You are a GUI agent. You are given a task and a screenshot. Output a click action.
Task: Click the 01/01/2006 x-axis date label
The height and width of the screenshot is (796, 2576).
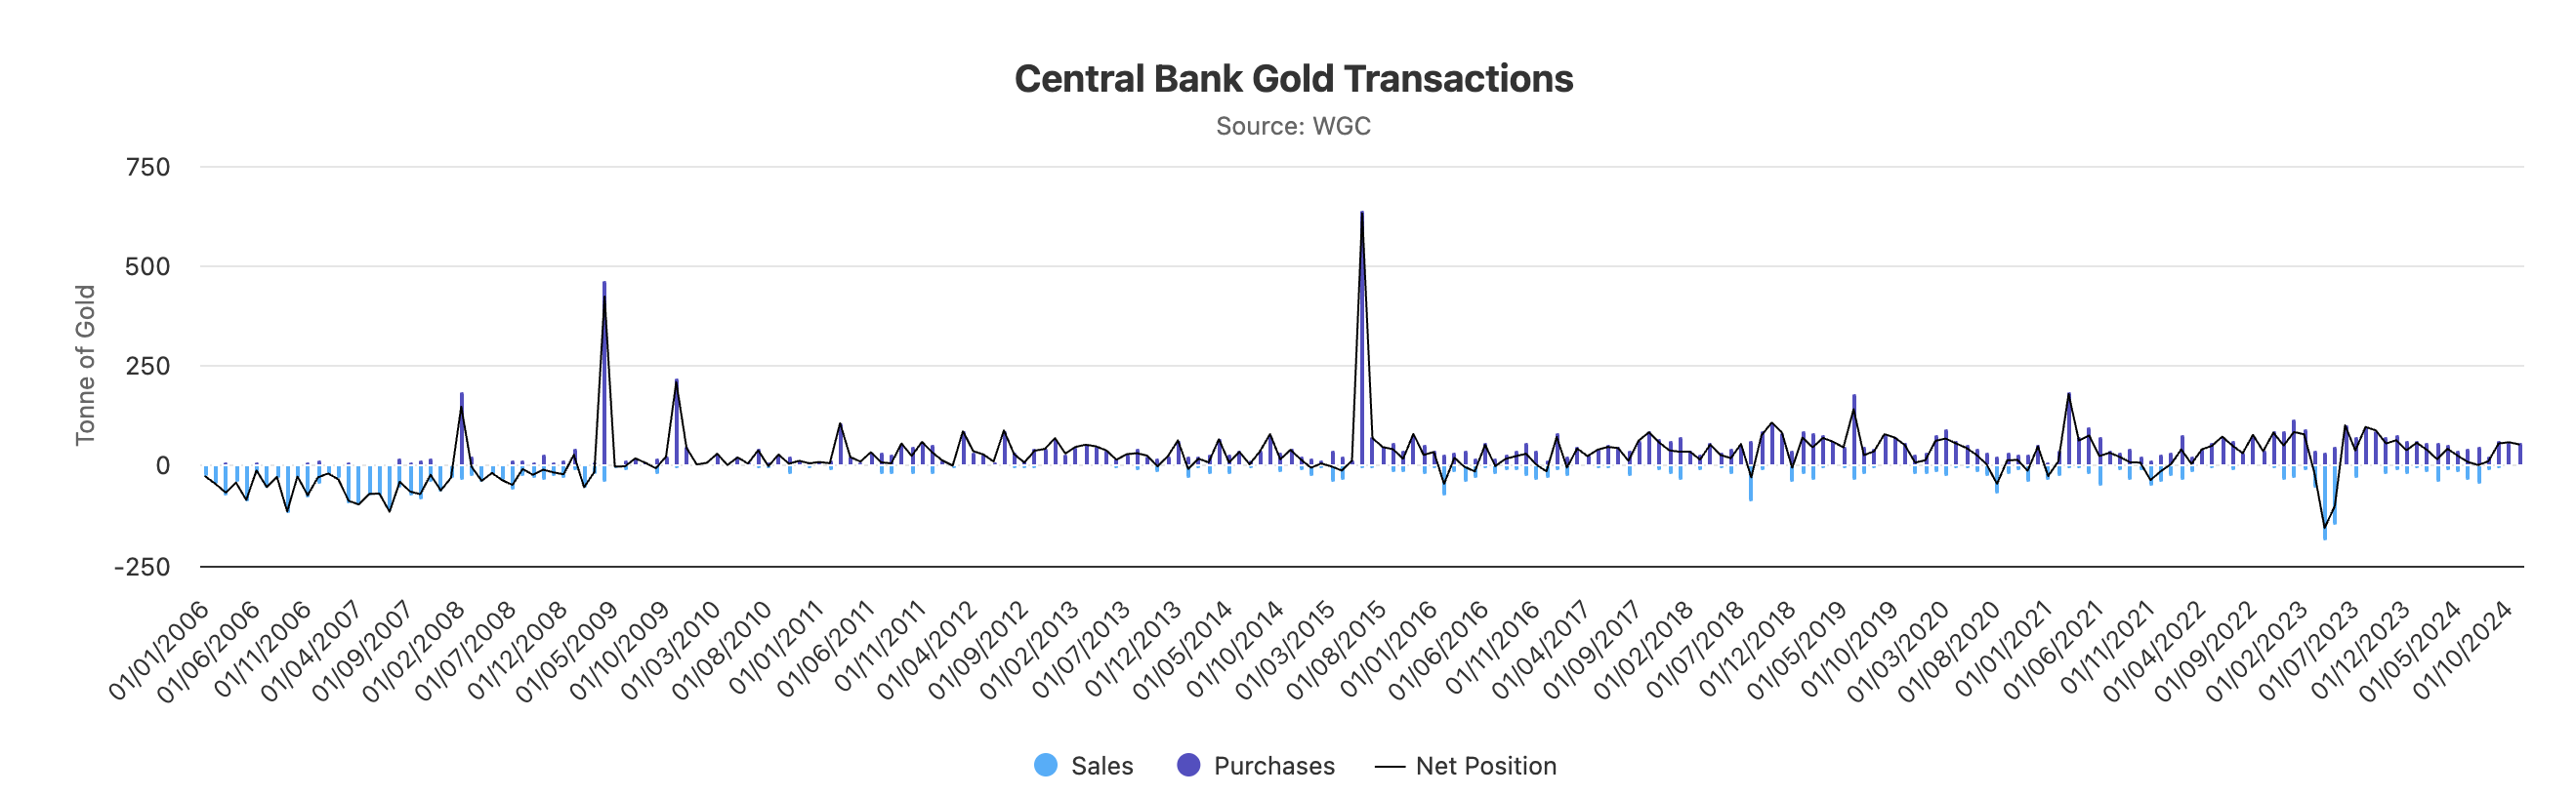(160, 651)
